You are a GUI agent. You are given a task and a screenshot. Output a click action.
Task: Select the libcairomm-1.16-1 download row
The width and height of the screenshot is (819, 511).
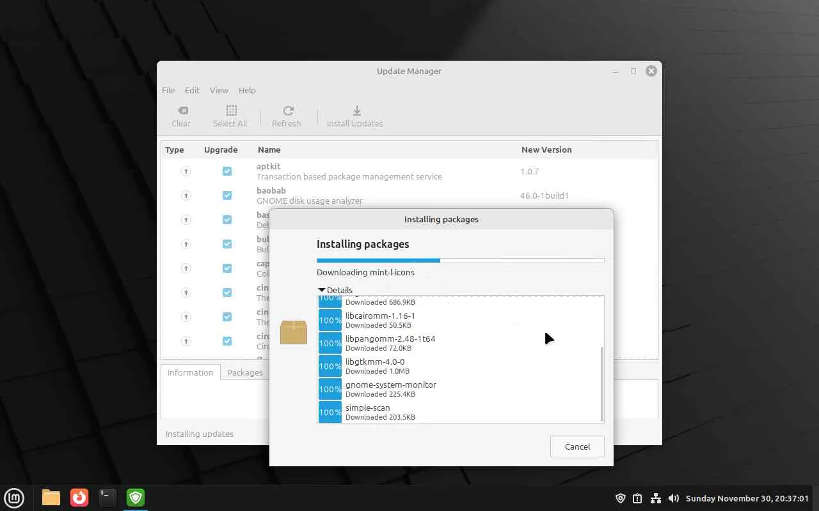458,320
